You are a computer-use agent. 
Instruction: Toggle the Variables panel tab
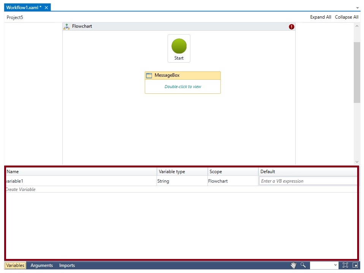16,265
